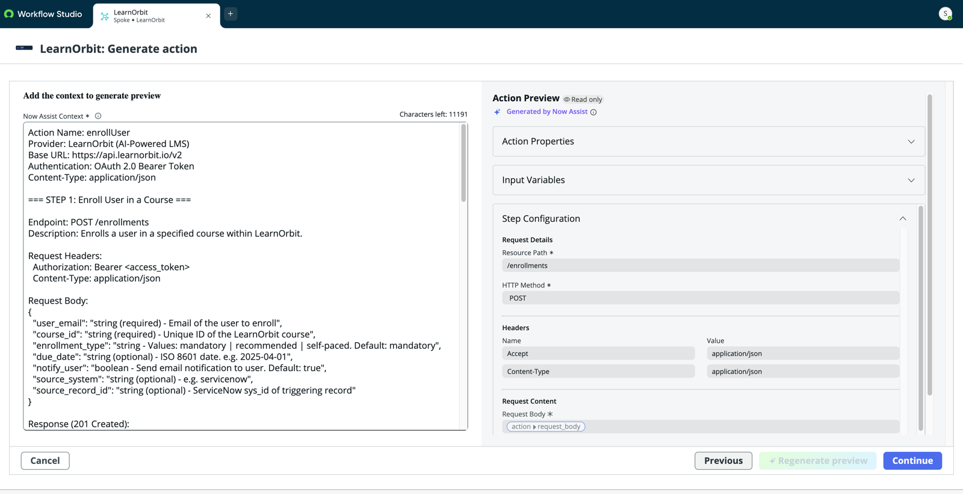Click the 'Request Content' label
This screenshot has width=963, height=494.
pos(529,401)
